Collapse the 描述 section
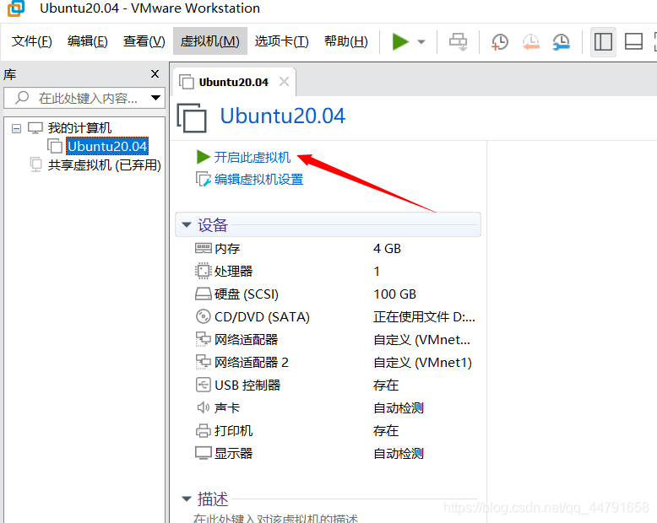Viewport: 657px width, 523px height. (187, 499)
